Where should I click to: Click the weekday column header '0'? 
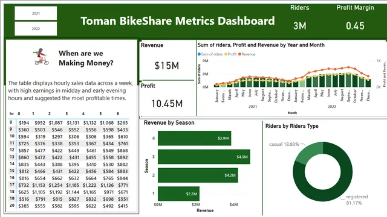click(19, 114)
